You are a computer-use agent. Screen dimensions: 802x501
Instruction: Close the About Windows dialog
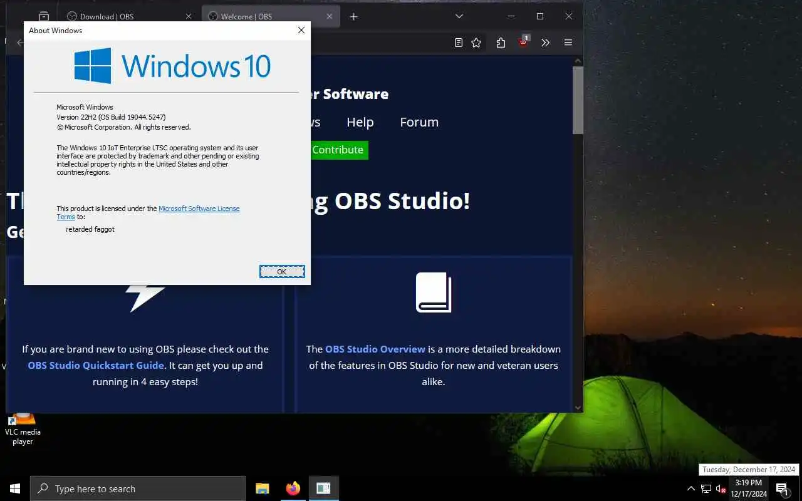pyautogui.click(x=301, y=30)
